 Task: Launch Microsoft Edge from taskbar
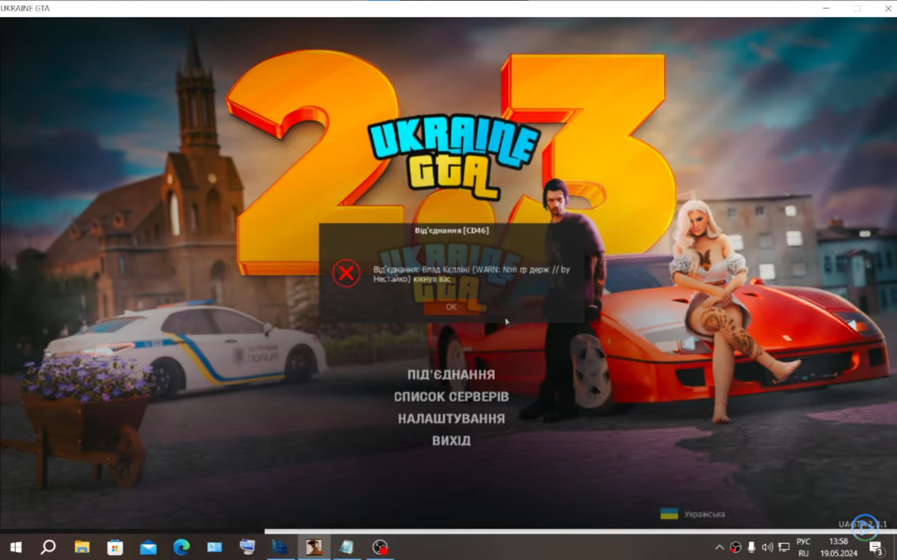[182, 547]
